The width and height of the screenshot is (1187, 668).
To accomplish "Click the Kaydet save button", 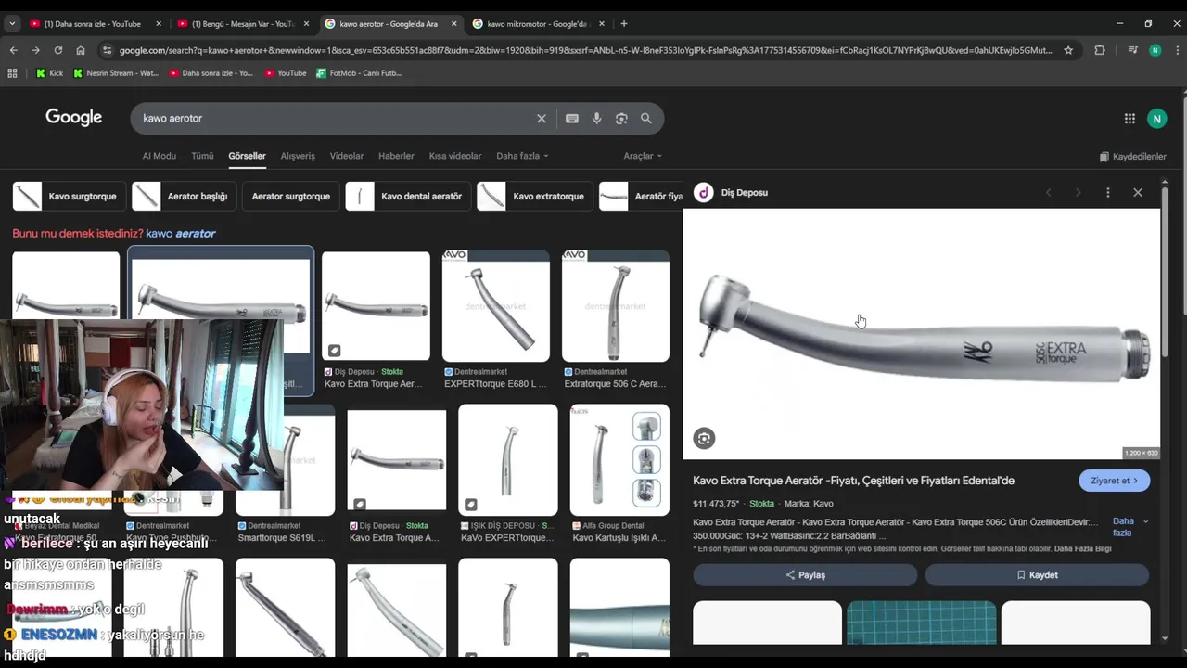I will [1037, 575].
